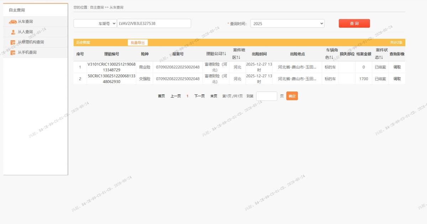
Task: Click the car icon beside 从车查询
Action: 13,22
